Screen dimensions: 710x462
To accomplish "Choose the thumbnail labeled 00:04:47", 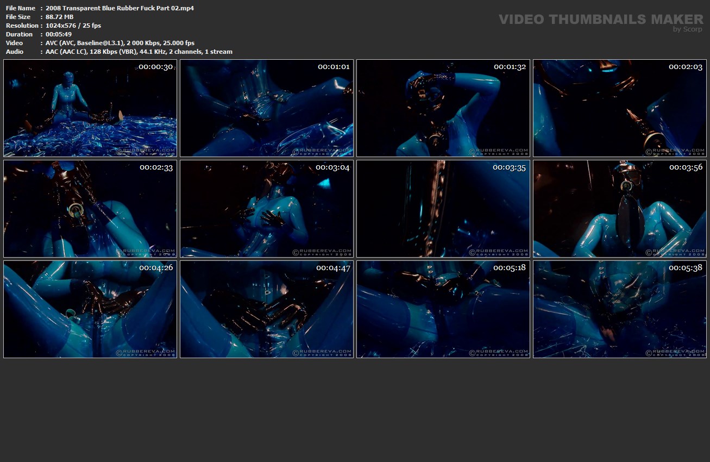I will coord(267,309).
